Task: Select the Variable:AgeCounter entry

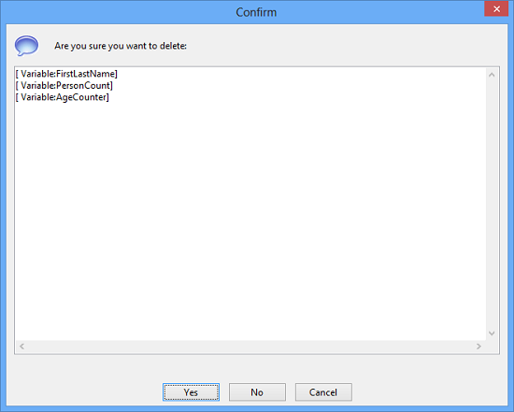Action: [x=63, y=97]
